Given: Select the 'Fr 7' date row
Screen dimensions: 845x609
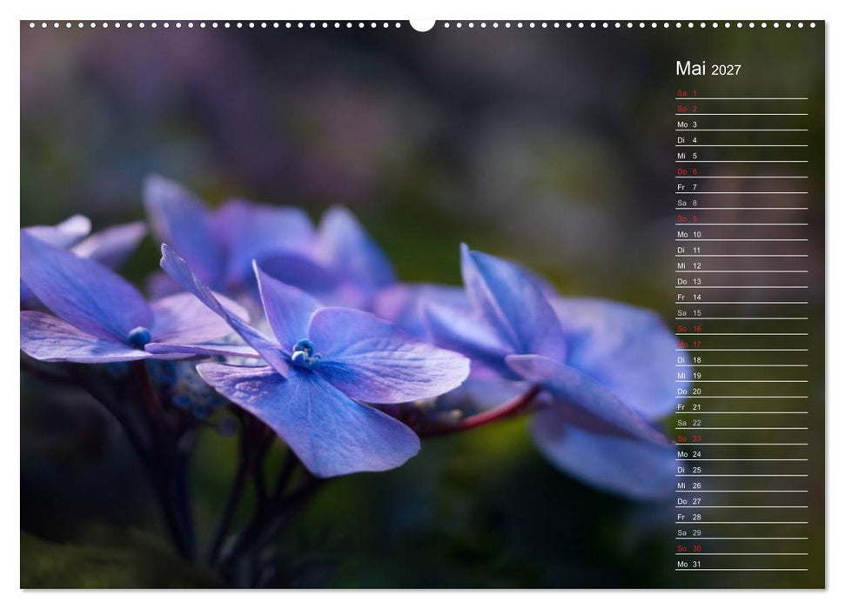Looking at the screenshot, I should [741, 187].
